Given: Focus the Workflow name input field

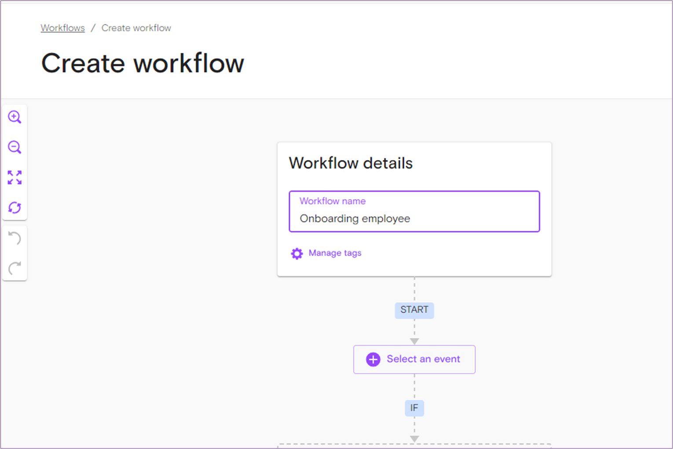Looking at the screenshot, I should pos(413,219).
